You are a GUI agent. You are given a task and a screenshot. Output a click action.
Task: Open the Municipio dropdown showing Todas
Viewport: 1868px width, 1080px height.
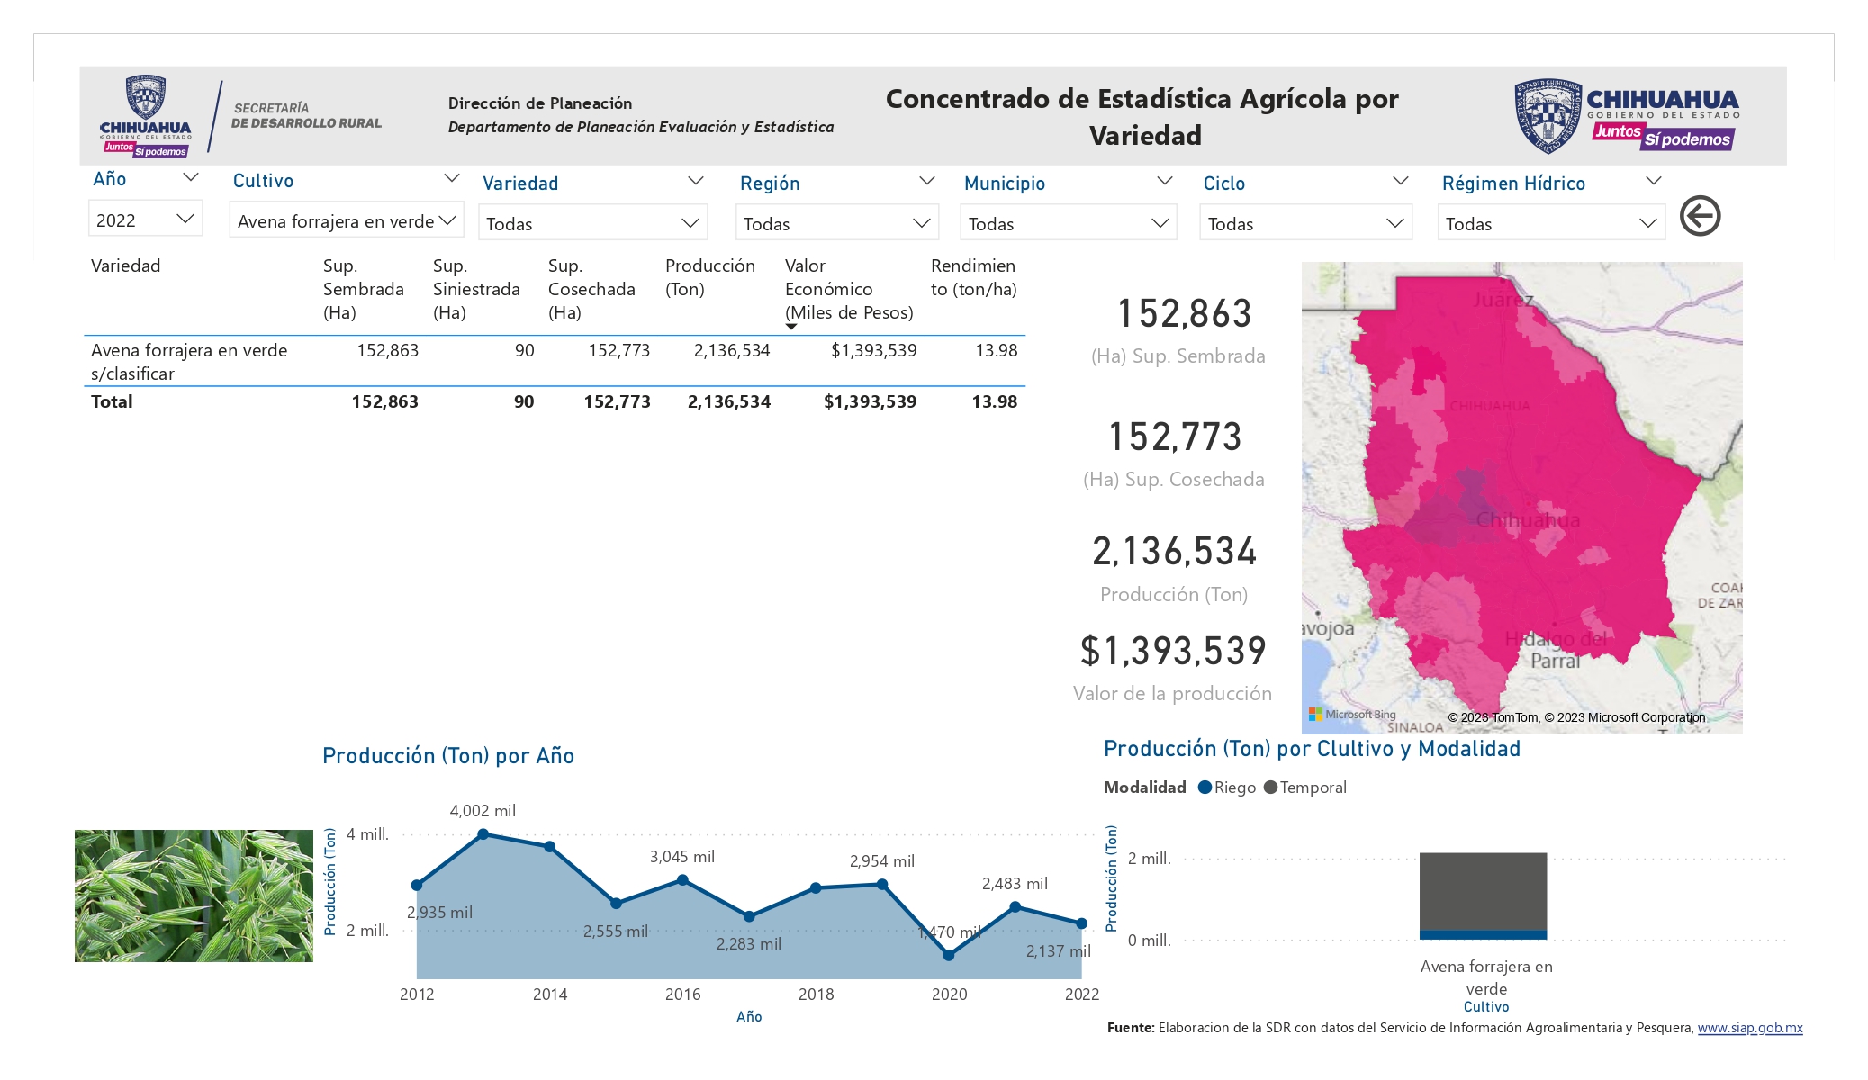[1069, 223]
